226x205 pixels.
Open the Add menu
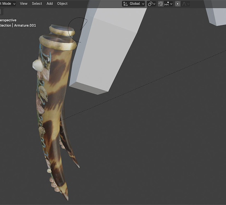click(x=50, y=4)
